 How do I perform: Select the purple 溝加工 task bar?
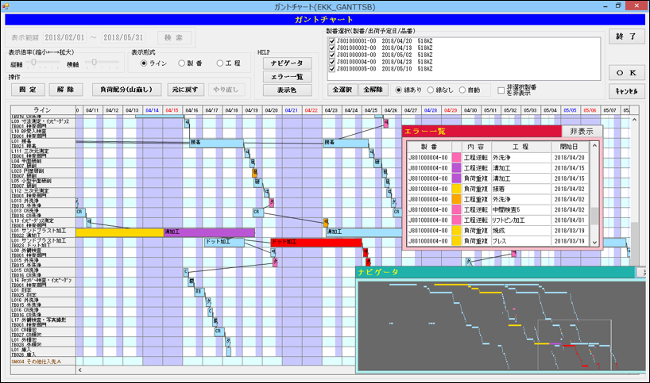[x=208, y=232]
